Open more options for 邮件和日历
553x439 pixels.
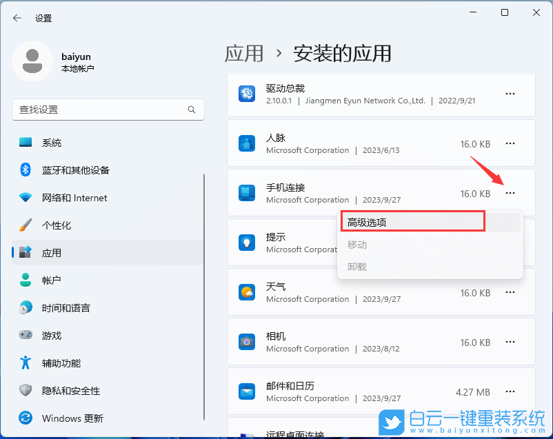coord(510,391)
